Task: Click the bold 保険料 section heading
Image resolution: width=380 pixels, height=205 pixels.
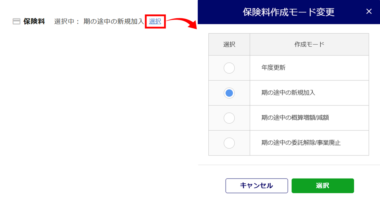Action: (34, 21)
